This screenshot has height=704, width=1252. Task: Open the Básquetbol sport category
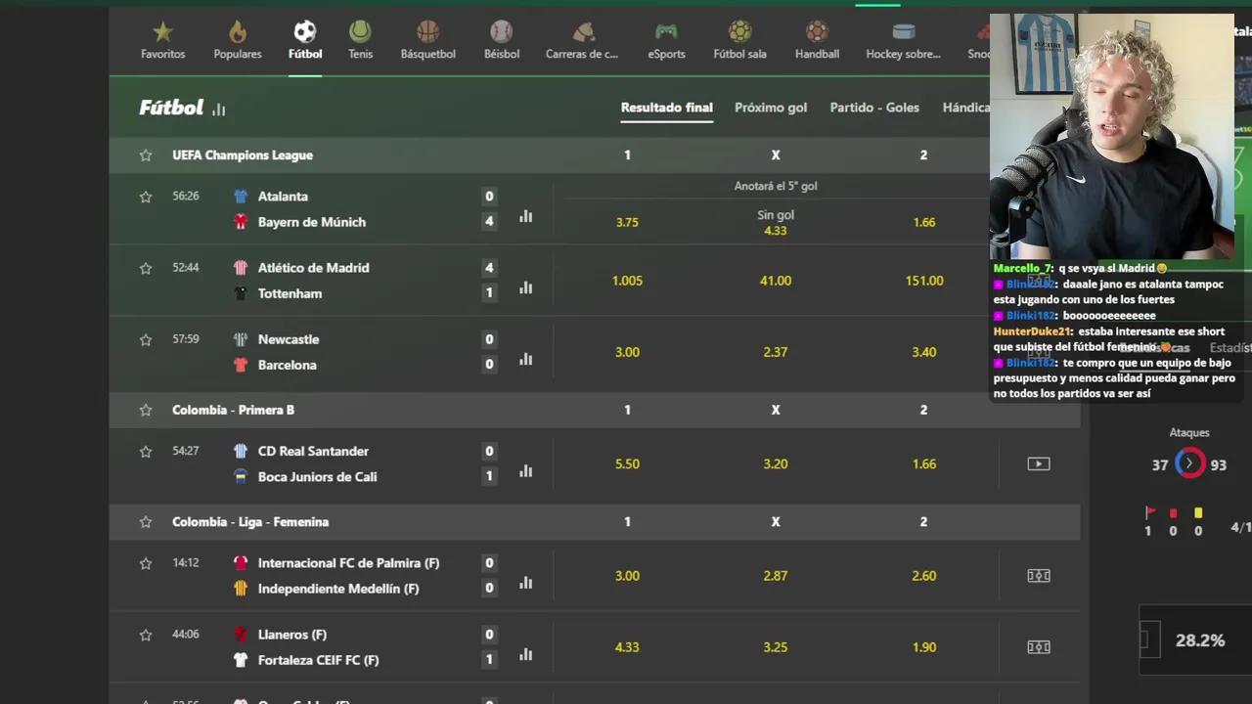point(427,40)
